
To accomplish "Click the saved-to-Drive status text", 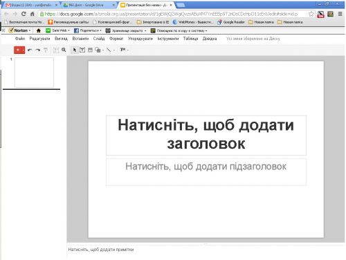I will click(x=253, y=39).
